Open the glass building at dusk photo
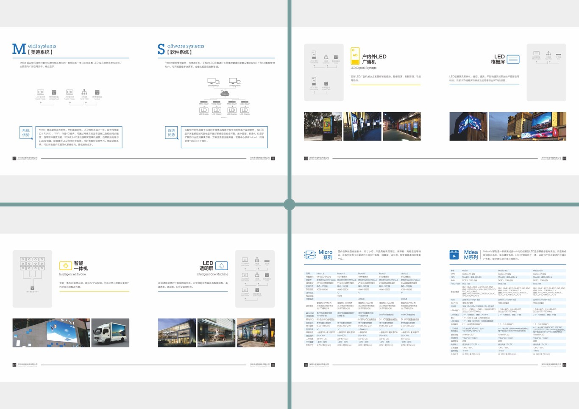The image size is (579, 409). tap(177, 333)
